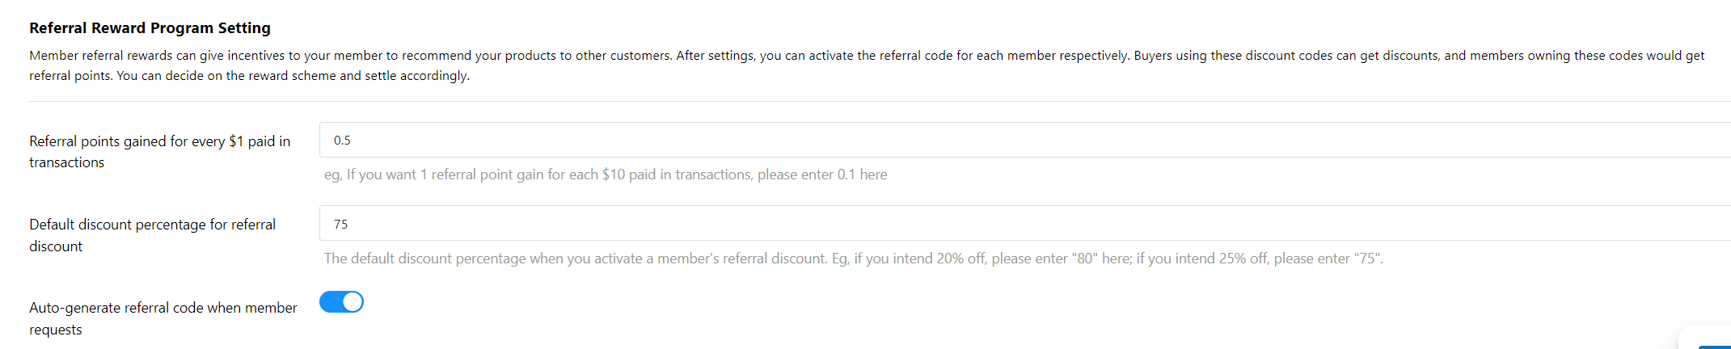Click the hint starting "The default discount percentage when"

(x=853, y=259)
